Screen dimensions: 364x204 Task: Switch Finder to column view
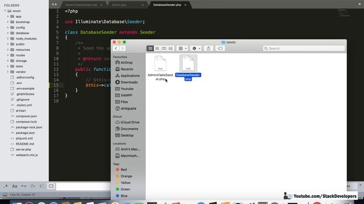coord(164,48)
